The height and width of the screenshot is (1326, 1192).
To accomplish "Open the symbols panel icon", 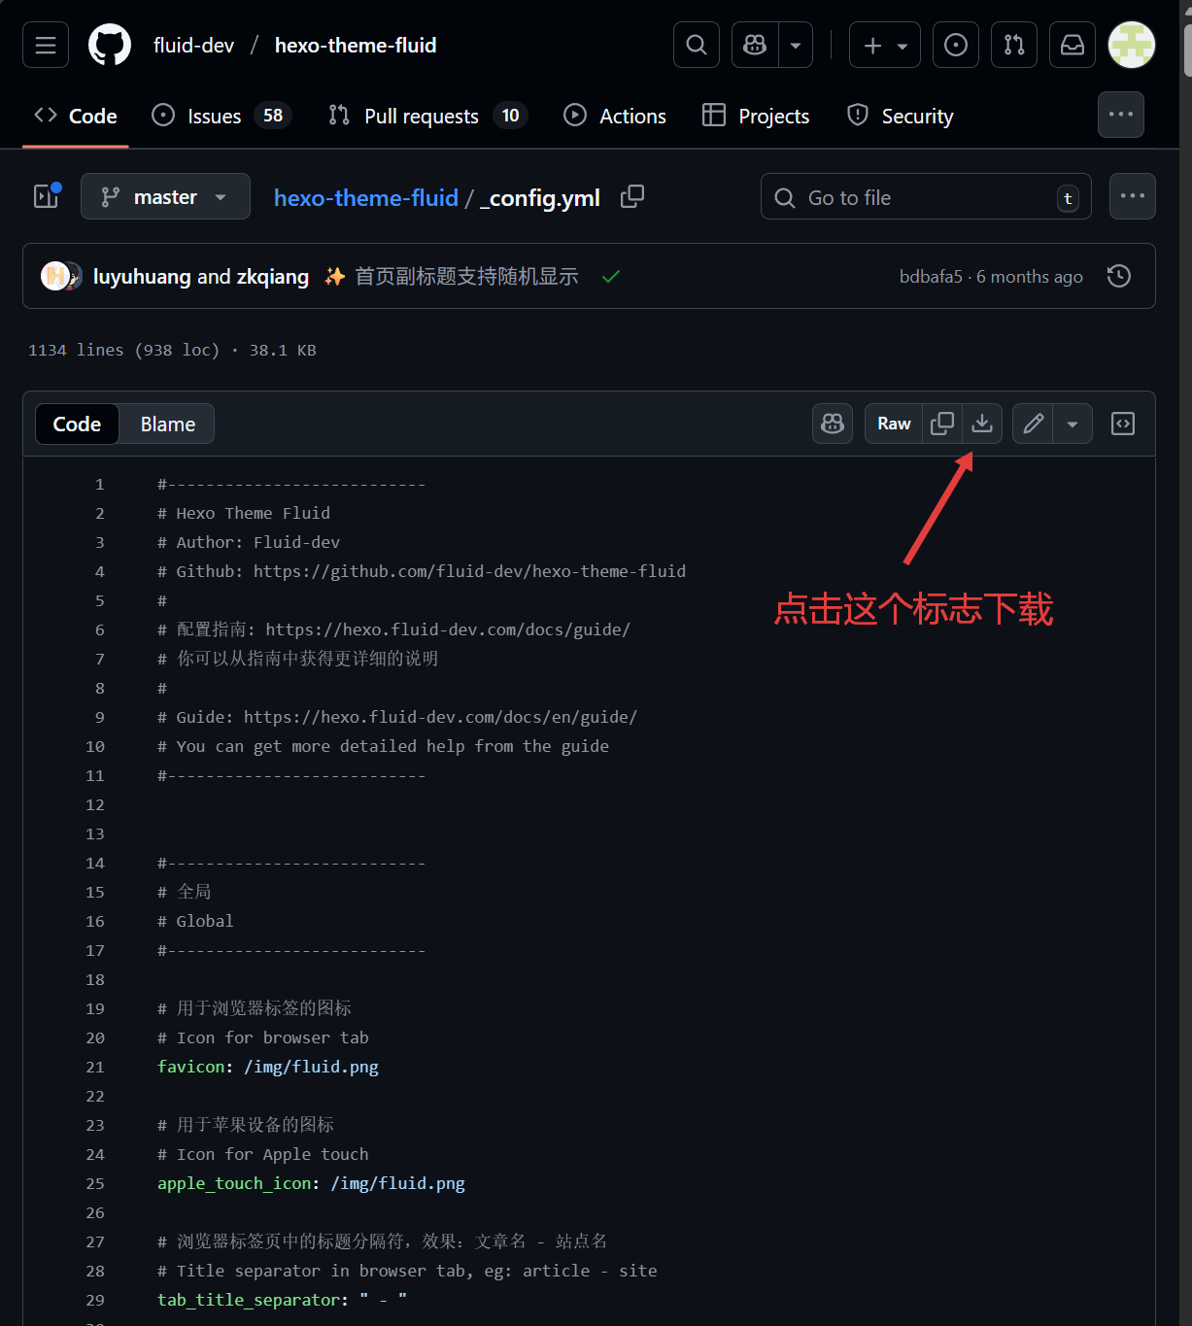I will coord(1123,424).
